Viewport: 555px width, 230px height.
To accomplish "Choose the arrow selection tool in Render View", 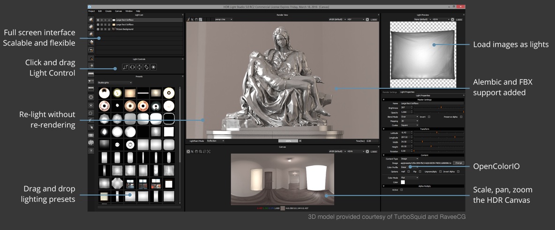I will click(x=192, y=20).
